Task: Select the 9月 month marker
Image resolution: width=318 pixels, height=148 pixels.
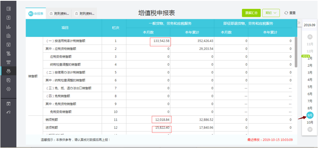Action: point(310,115)
